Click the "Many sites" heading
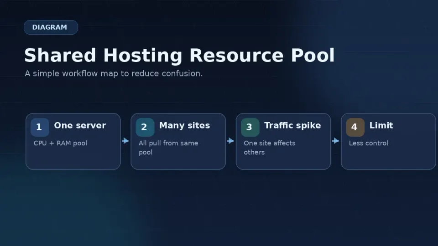 click(184, 126)
